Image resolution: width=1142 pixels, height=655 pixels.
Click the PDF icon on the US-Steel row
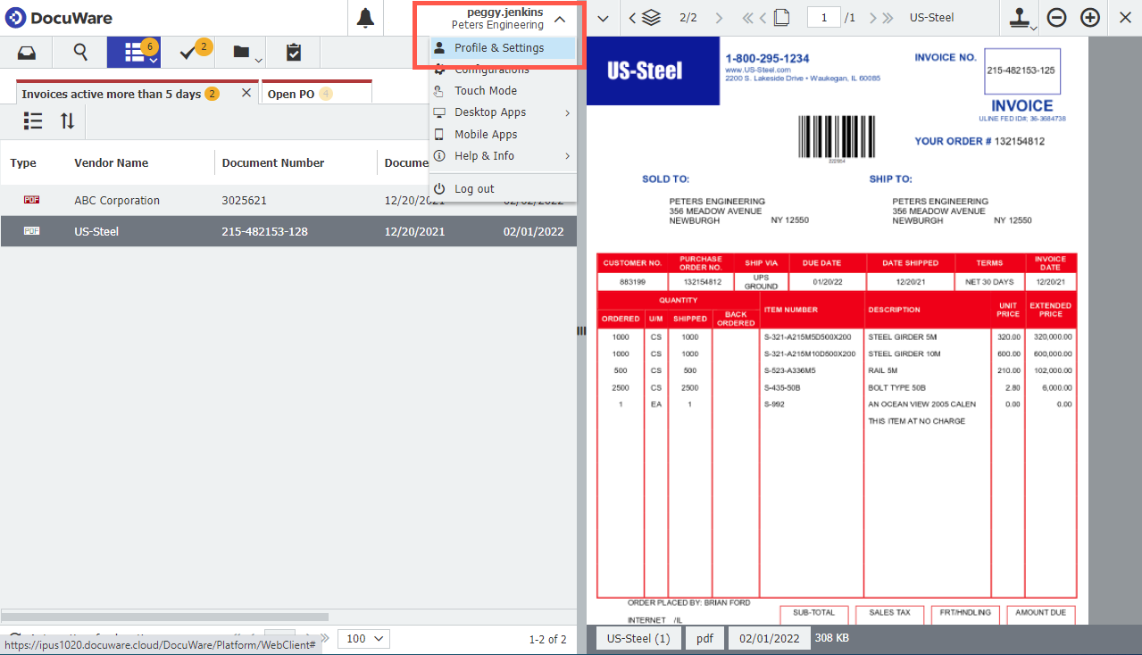click(32, 230)
